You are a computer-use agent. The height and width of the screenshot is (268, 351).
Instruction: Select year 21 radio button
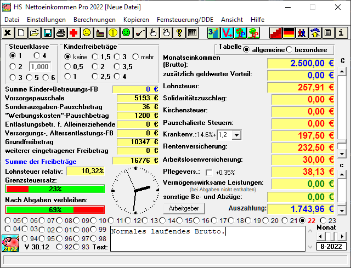click(x=294, y=220)
